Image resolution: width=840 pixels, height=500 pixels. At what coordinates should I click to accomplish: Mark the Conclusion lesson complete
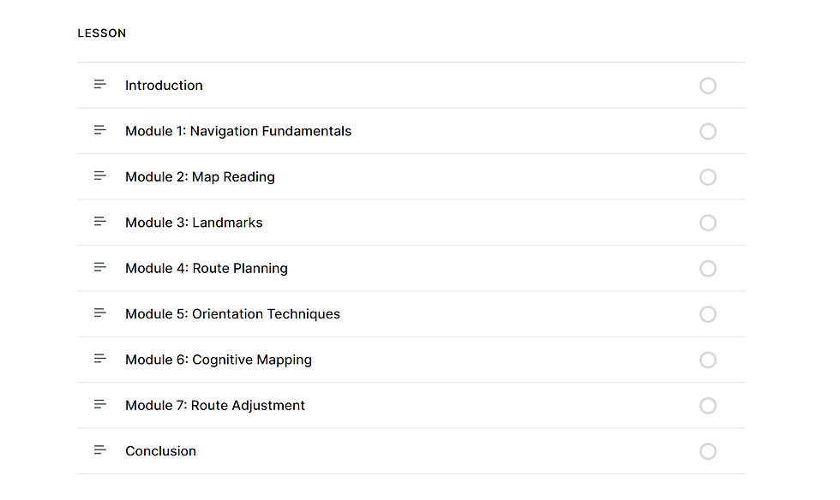(x=708, y=451)
